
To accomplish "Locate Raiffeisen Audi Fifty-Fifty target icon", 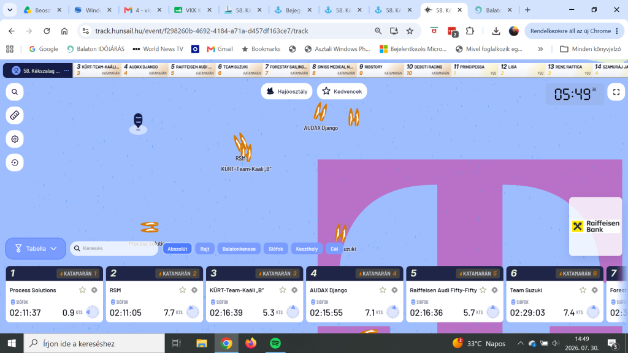I will click(x=495, y=290).
